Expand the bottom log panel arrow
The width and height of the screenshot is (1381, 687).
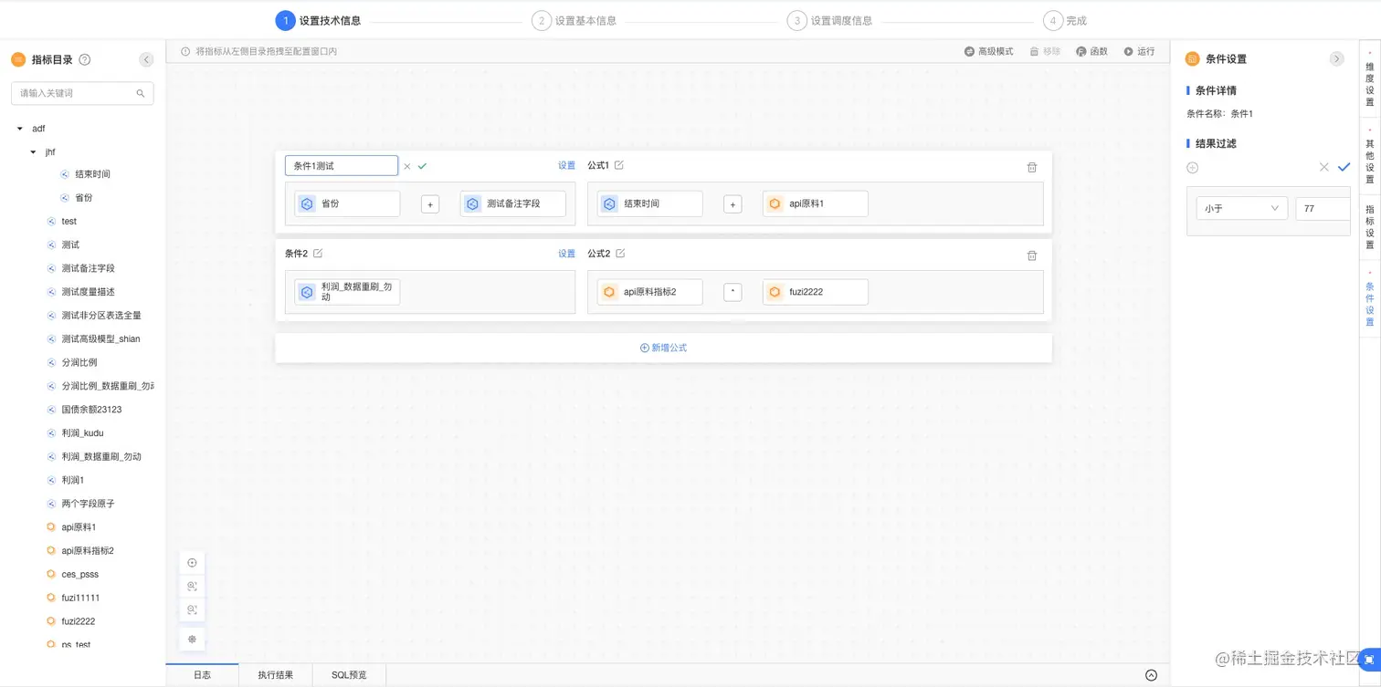point(1151,675)
